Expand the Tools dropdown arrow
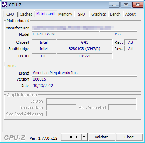The height and width of the screenshot is (143, 145). [x=84, y=137]
